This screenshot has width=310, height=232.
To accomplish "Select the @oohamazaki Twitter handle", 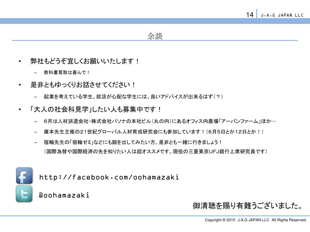I will [x=64, y=195].
